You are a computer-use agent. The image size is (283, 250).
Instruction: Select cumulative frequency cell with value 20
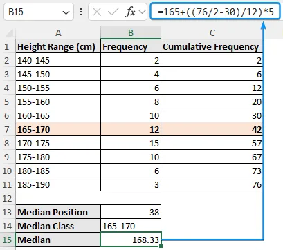pos(212,102)
